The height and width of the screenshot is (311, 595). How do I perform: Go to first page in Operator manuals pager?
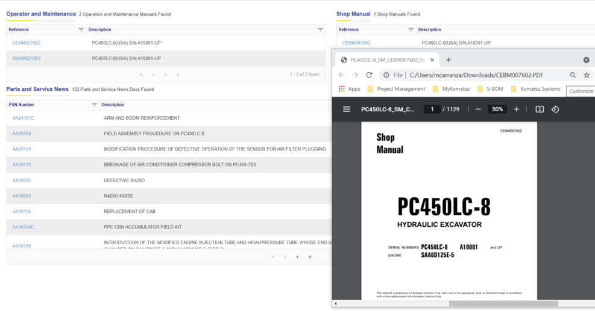point(141,75)
